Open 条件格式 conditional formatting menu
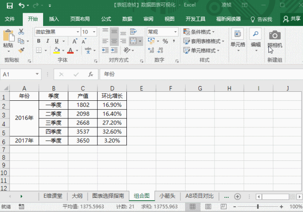The image size is (303, 212). (199, 32)
